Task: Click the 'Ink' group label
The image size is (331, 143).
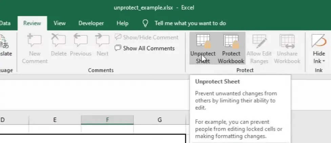Action: pos(319,70)
